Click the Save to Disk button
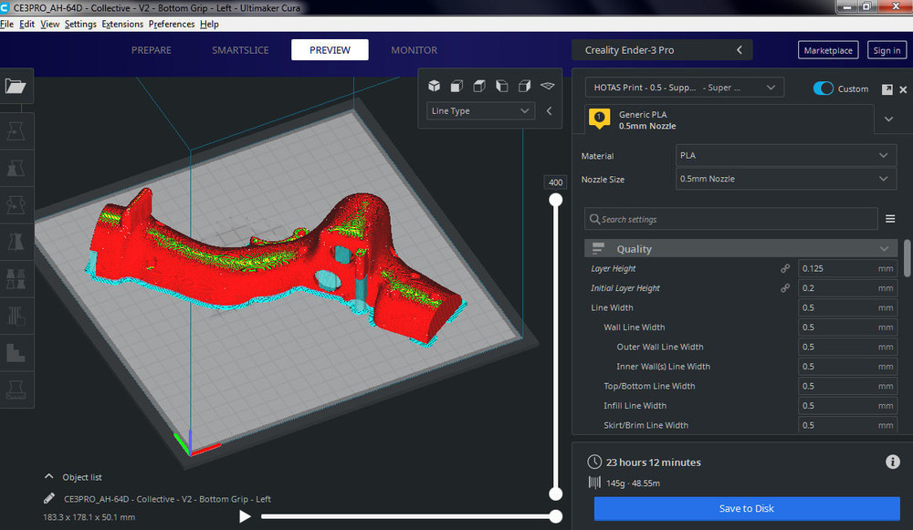The height and width of the screenshot is (530, 913). (746, 508)
